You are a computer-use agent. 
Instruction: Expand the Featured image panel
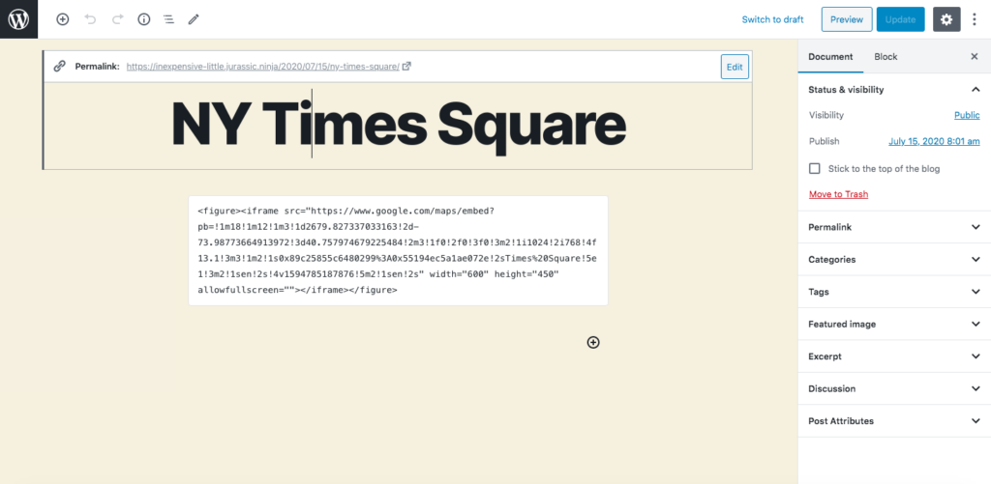[x=893, y=324]
